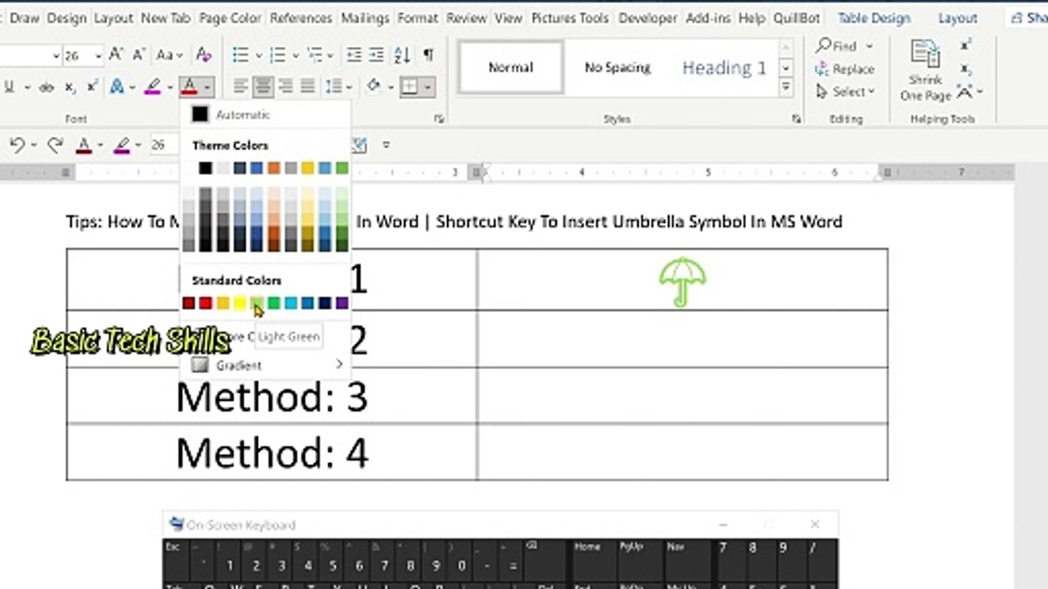This screenshot has height=589, width=1048.
Task: Switch to the Mailings tab
Action: click(x=365, y=18)
